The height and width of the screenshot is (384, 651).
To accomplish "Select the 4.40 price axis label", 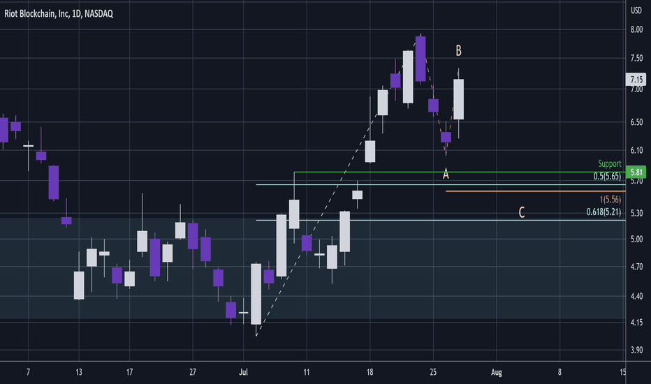I will click(x=636, y=296).
